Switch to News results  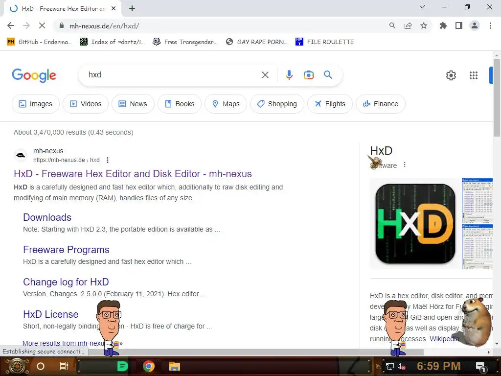point(133,104)
